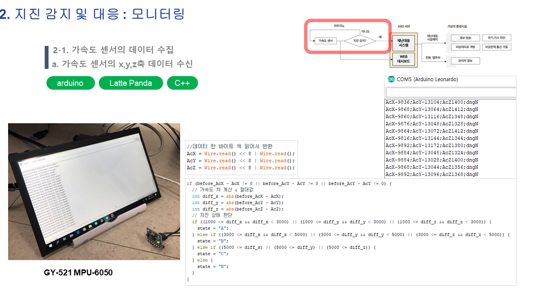Image resolution: width=545 pixels, height=306 pixels.
Task: Click the first serial output line AcX-9836
Action: pos(432,102)
